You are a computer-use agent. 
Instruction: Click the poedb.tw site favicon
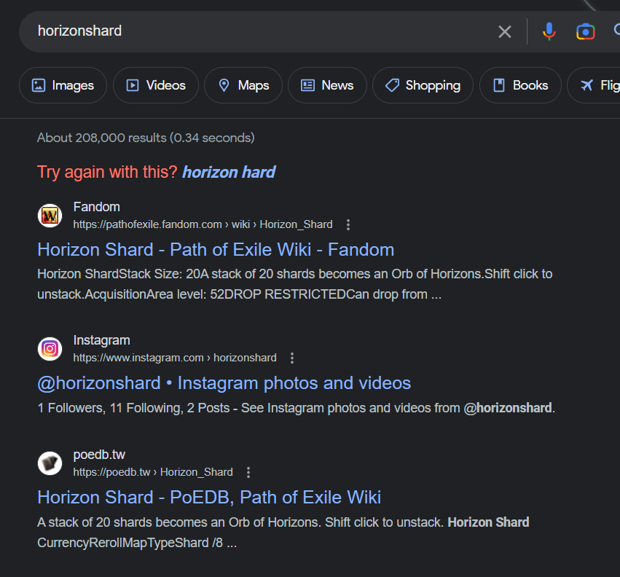pyautogui.click(x=50, y=463)
